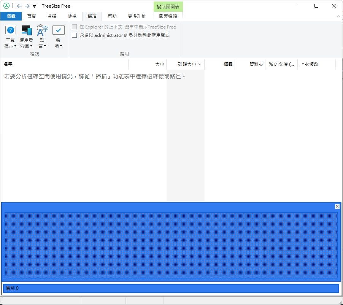Open the 圖表選項 chart options tab

tap(168, 16)
